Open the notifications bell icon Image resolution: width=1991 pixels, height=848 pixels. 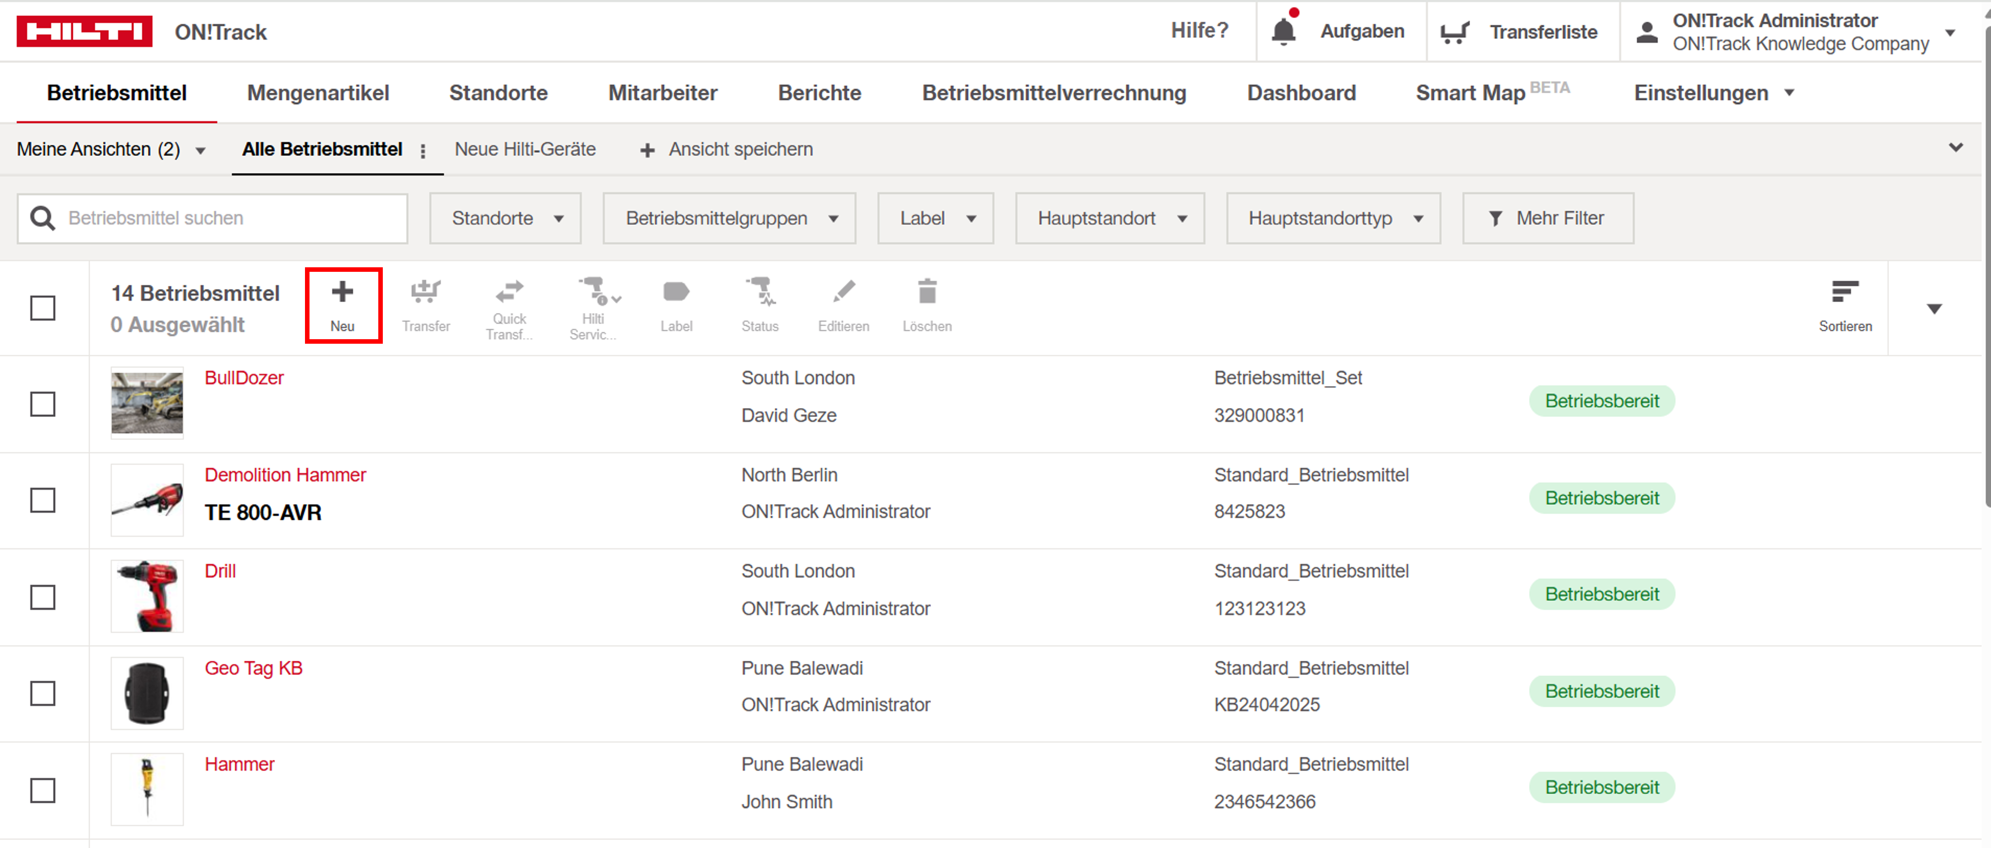click(1284, 31)
